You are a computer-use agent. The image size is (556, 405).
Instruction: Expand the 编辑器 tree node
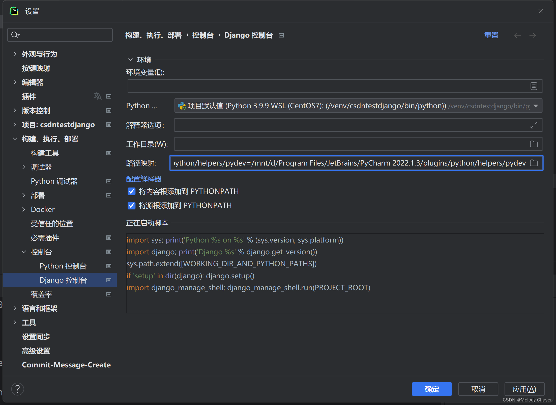pyautogui.click(x=15, y=82)
